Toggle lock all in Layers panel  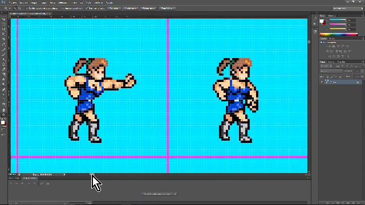pos(340,76)
